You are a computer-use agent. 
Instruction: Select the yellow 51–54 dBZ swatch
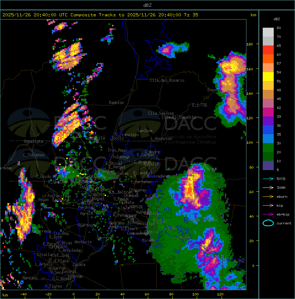pos(268,77)
